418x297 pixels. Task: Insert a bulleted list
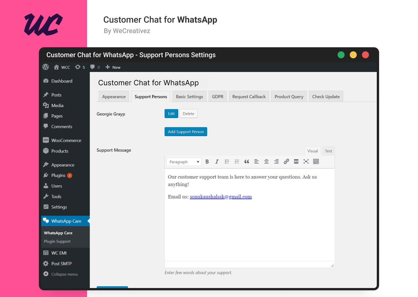click(x=227, y=162)
